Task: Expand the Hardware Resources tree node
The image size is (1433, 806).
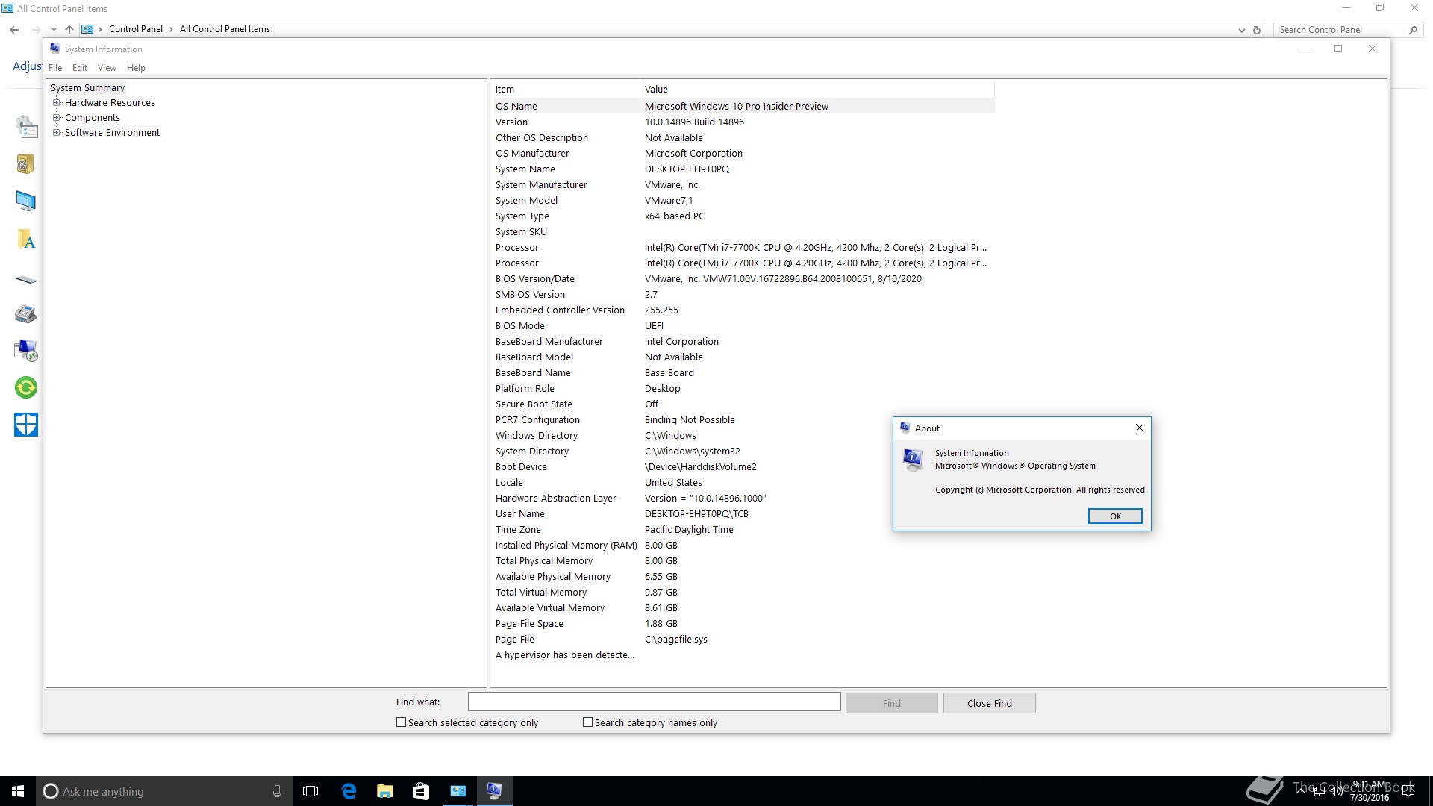Action: [56, 103]
